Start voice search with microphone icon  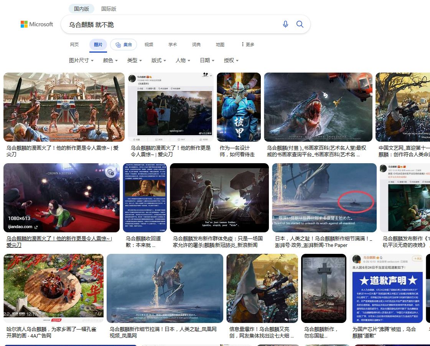(285, 24)
